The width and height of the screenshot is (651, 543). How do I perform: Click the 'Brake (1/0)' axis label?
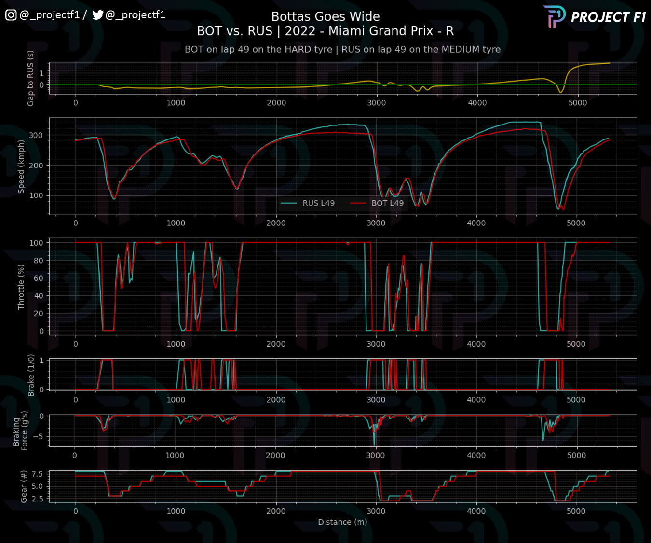[x=31, y=375]
